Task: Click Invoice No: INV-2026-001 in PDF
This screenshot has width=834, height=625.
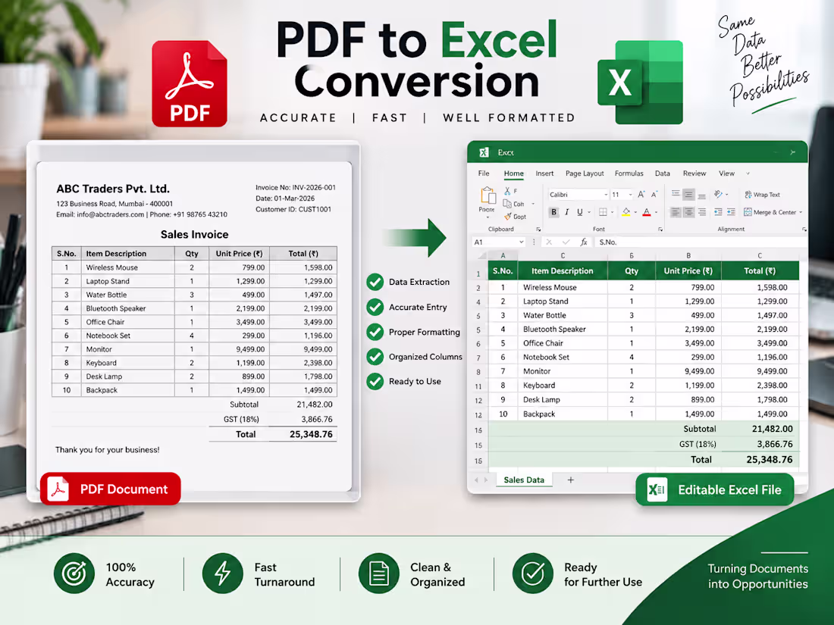Action: pyautogui.click(x=295, y=187)
